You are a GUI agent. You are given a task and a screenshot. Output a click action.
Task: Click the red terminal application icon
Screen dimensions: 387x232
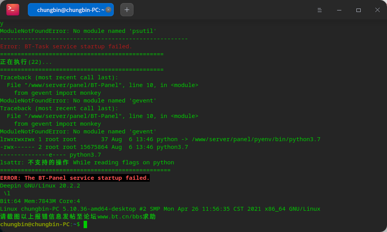(x=12, y=10)
